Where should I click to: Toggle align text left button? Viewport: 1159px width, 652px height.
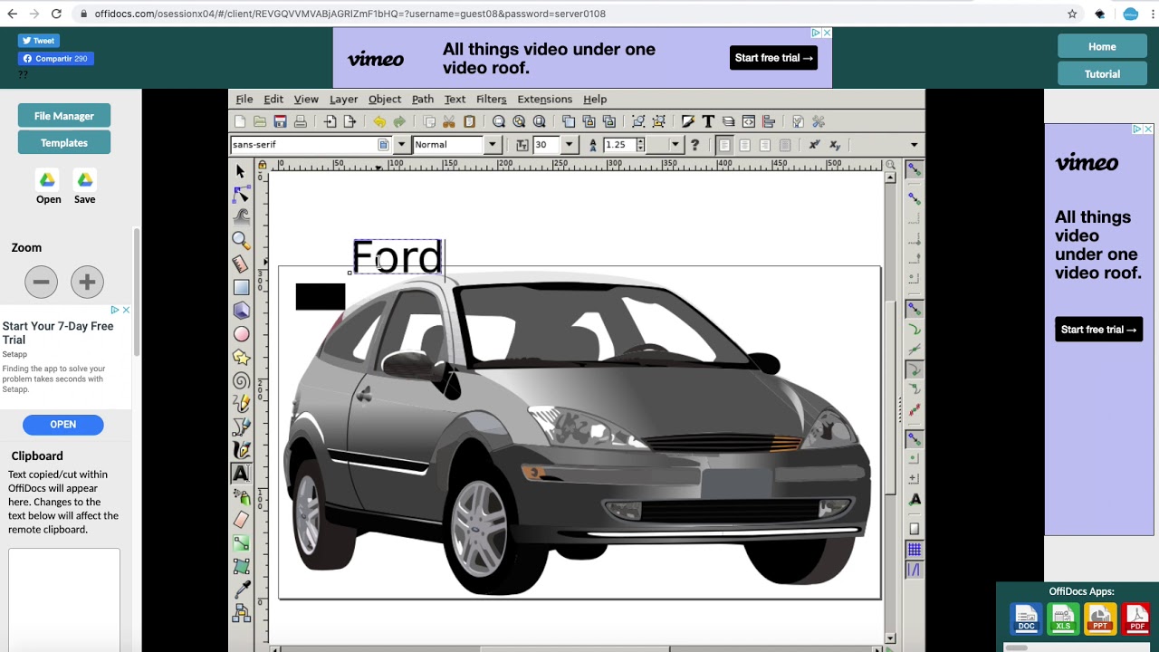point(724,145)
